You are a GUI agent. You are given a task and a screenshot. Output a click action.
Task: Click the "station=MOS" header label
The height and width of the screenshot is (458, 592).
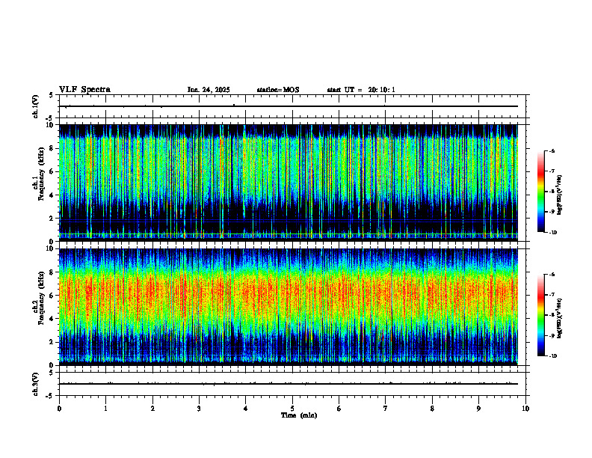coord(278,90)
